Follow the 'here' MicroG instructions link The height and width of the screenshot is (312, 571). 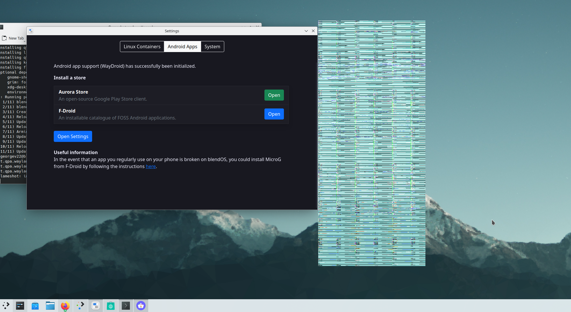click(x=151, y=166)
